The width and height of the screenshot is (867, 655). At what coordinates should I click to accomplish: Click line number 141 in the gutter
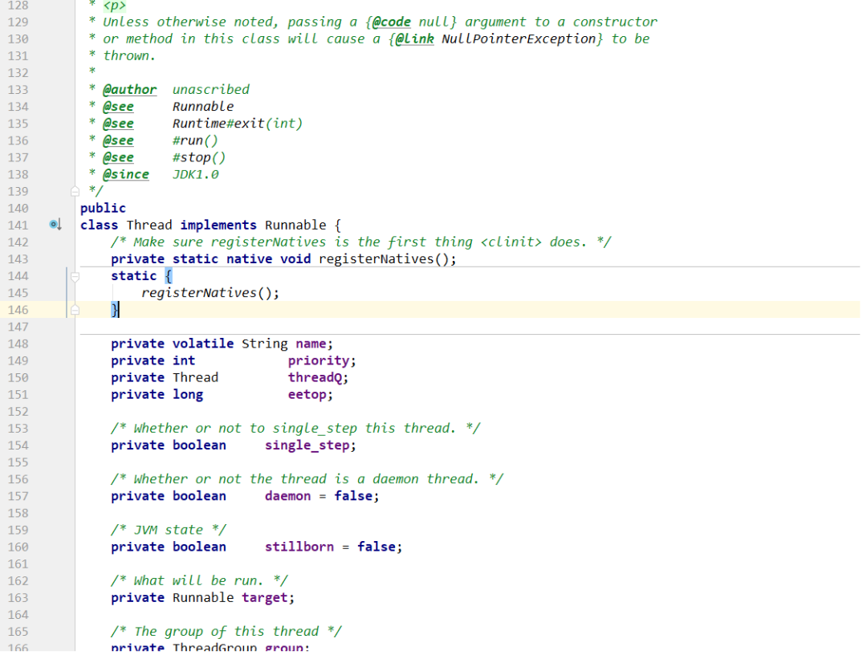(18, 225)
